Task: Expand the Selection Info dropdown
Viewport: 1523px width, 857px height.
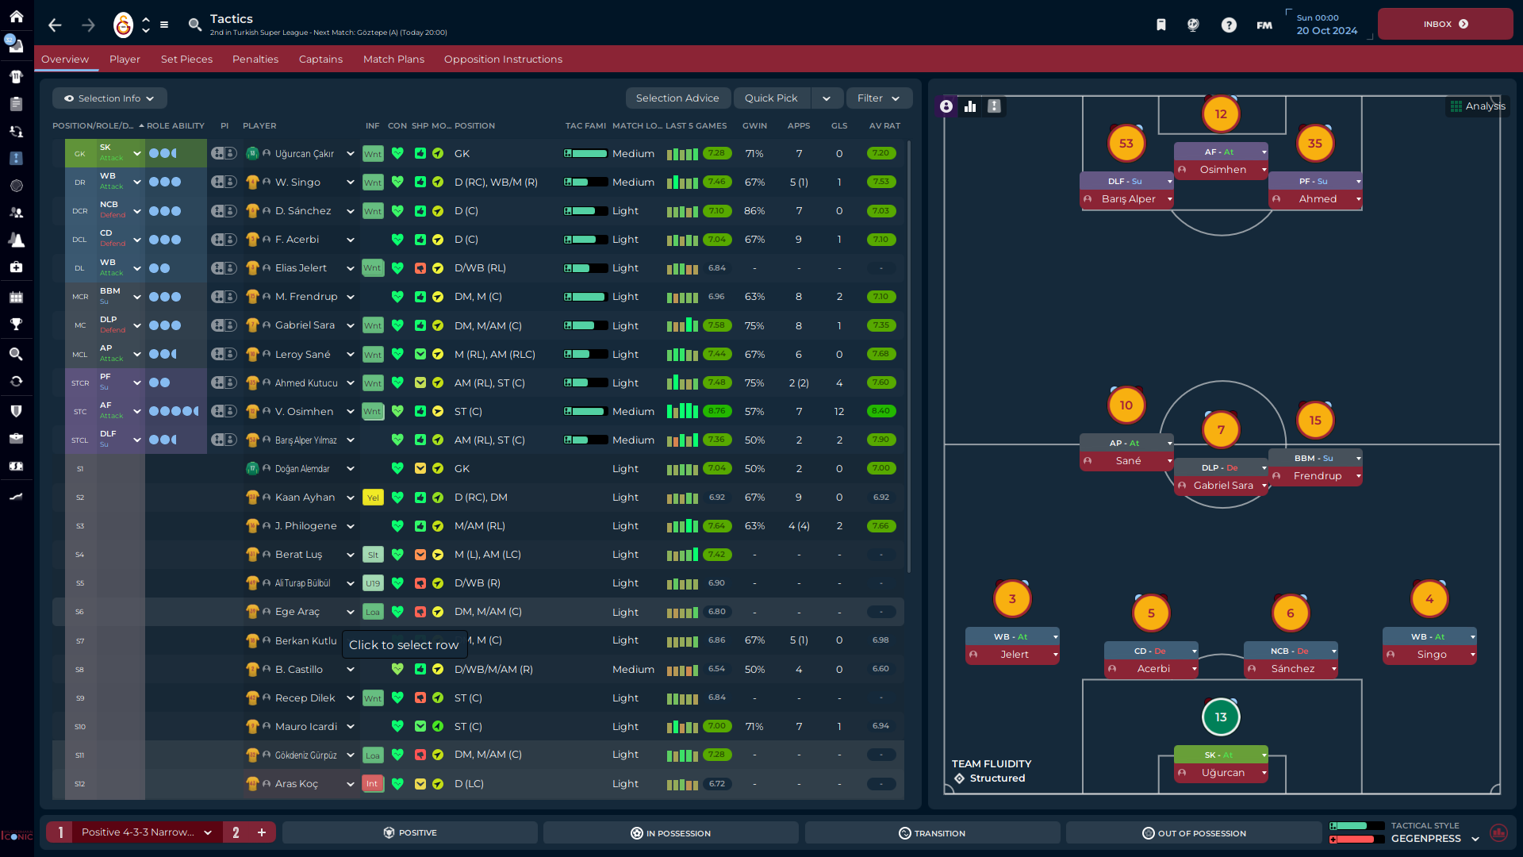Action: (x=109, y=98)
